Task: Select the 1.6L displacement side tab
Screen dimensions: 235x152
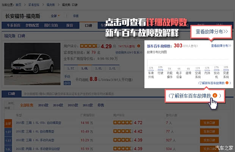Action: 8,149
